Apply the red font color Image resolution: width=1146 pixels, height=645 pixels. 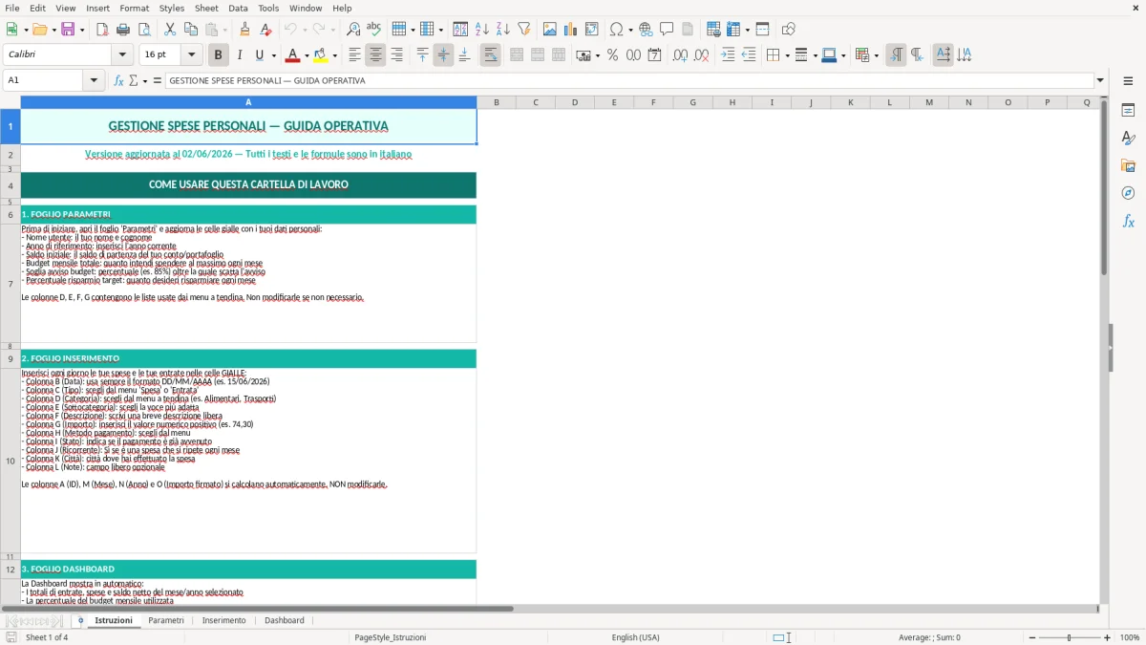click(x=292, y=55)
